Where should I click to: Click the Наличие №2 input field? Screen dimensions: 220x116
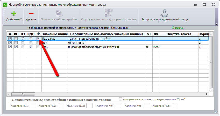[x=61, y=106]
